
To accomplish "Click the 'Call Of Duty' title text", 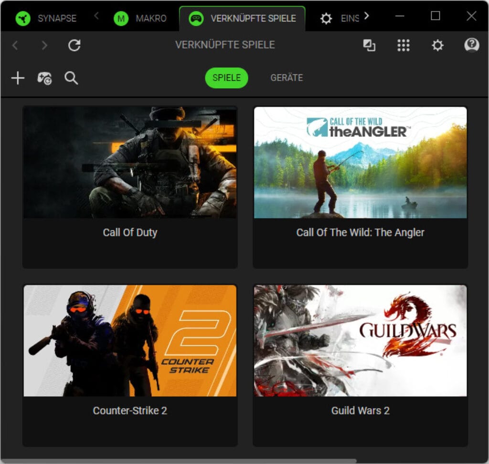I will tap(130, 232).
